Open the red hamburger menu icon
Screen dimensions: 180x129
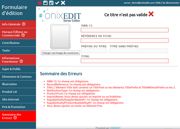click(40, 3)
